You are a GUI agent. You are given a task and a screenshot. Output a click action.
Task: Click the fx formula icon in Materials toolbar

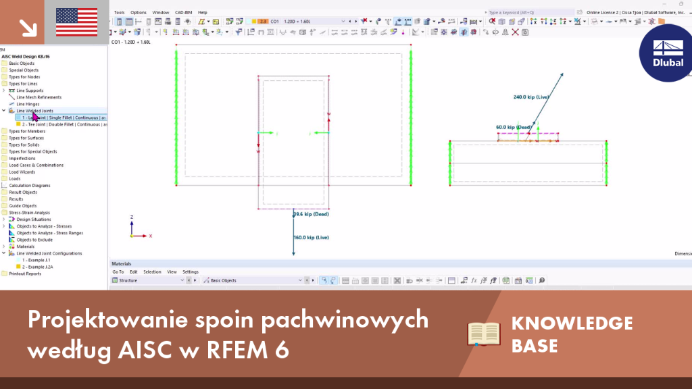[474, 280]
